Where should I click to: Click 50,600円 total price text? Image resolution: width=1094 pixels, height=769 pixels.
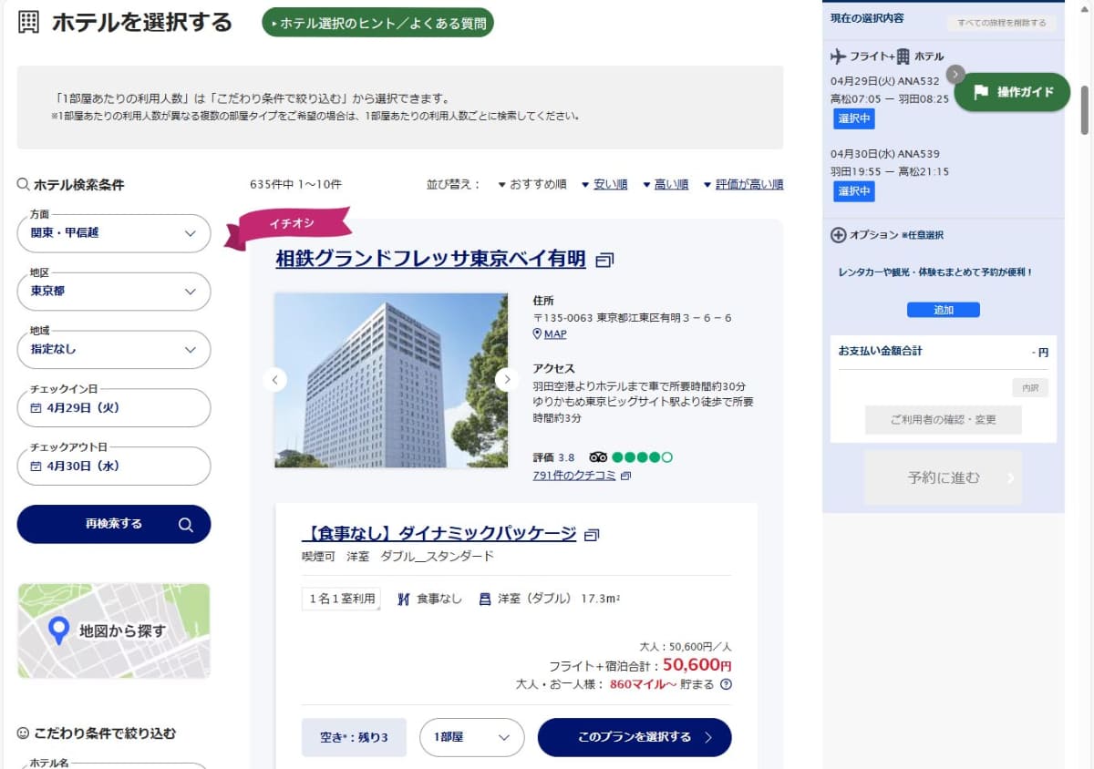pyautogui.click(x=697, y=665)
